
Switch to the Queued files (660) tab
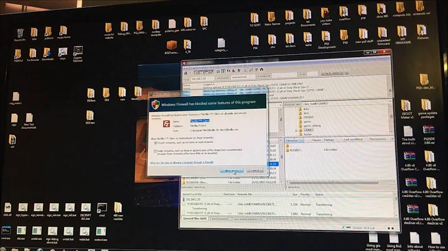point(195,219)
